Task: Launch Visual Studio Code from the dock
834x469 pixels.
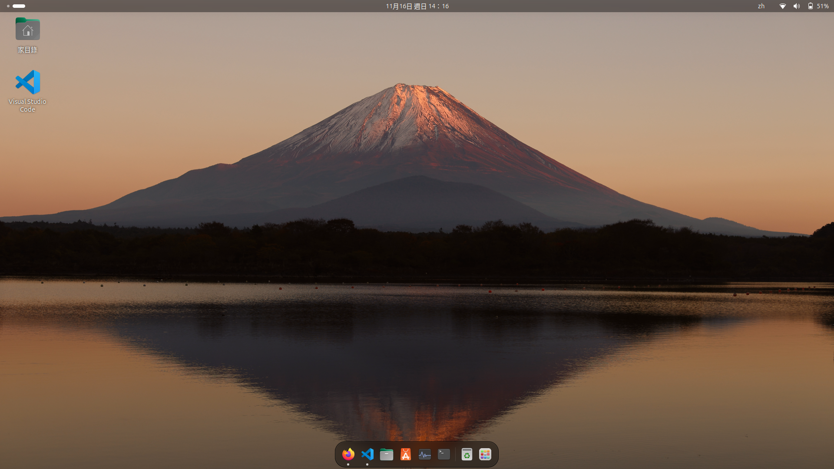Action: [x=367, y=454]
